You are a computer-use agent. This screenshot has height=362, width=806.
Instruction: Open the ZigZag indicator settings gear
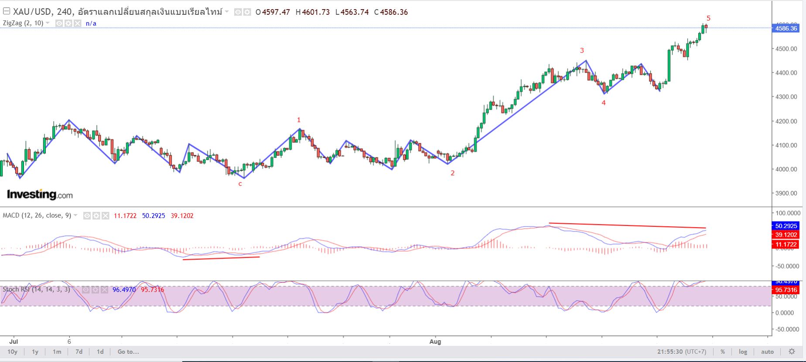(x=68, y=23)
